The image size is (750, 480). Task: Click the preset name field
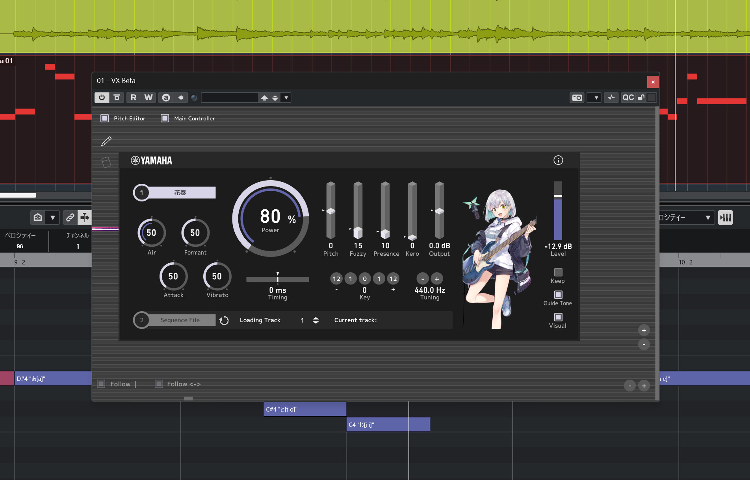coord(230,98)
